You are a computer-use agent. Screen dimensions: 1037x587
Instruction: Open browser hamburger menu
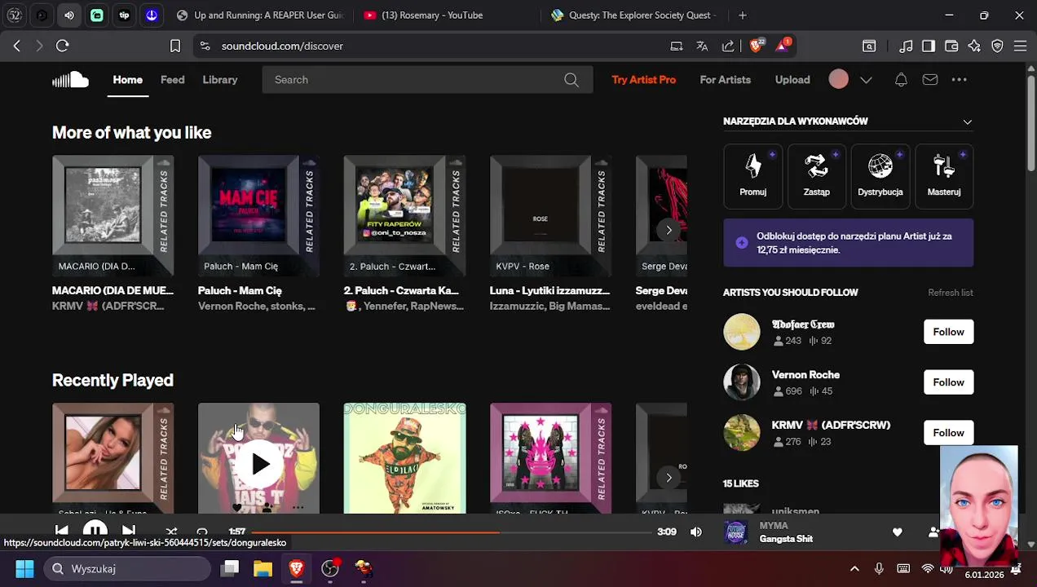point(1020,46)
